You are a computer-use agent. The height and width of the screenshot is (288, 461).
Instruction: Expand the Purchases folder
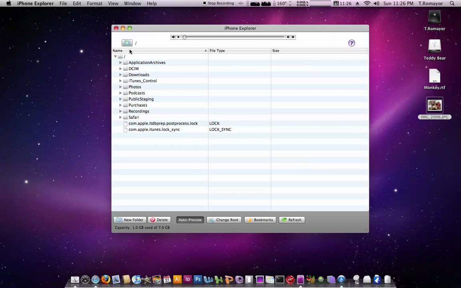coord(120,105)
